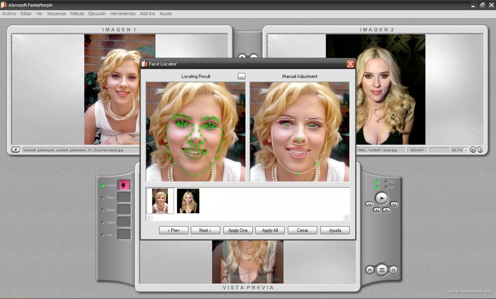The image size is (496, 299).
Task: Select the second face thumbnail, dark background
Action: tap(188, 201)
